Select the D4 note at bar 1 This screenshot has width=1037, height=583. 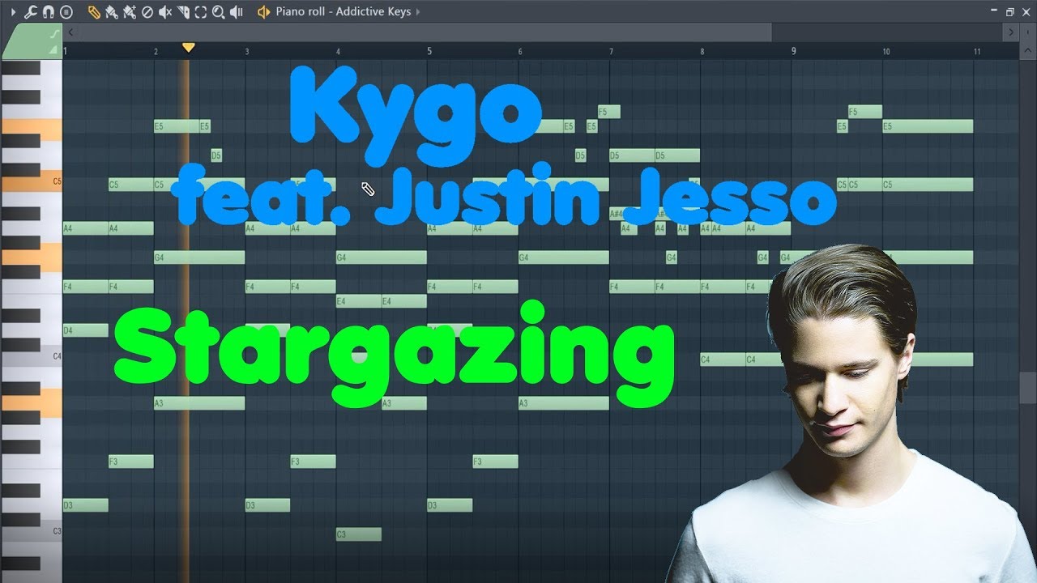tap(85, 330)
